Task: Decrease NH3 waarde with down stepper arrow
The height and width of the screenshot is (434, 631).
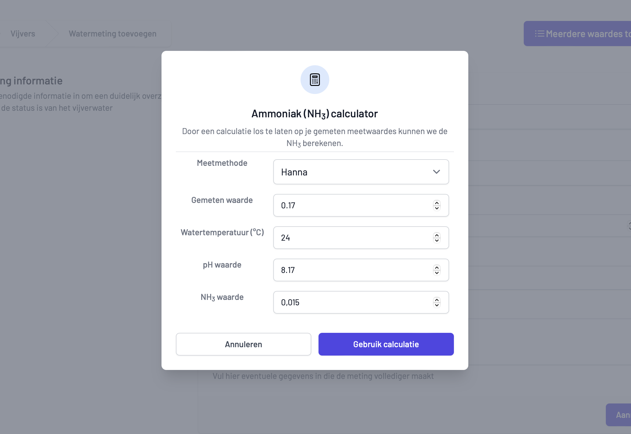Action: click(x=437, y=305)
